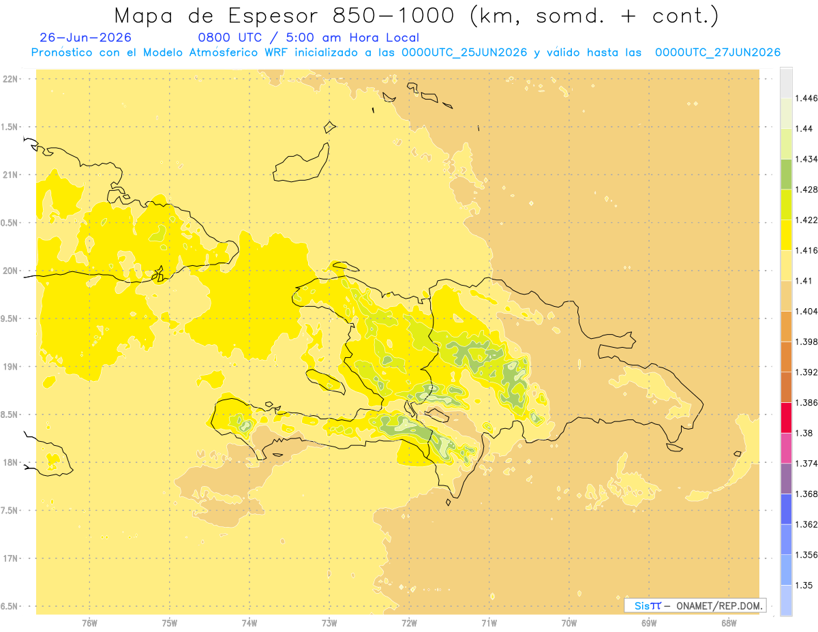Viewport: 818px width, 632px height.
Task: Click the longitude label '74W'
Action: (249, 623)
